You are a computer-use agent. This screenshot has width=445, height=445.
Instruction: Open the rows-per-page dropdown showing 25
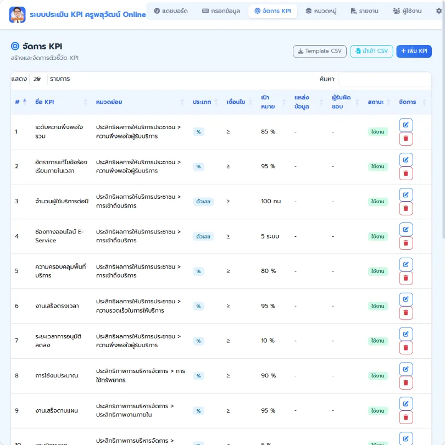tap(38, 79)
